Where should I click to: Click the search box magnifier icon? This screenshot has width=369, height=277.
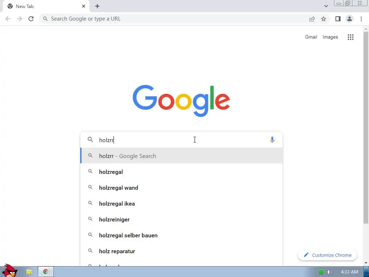coord(90,140)
